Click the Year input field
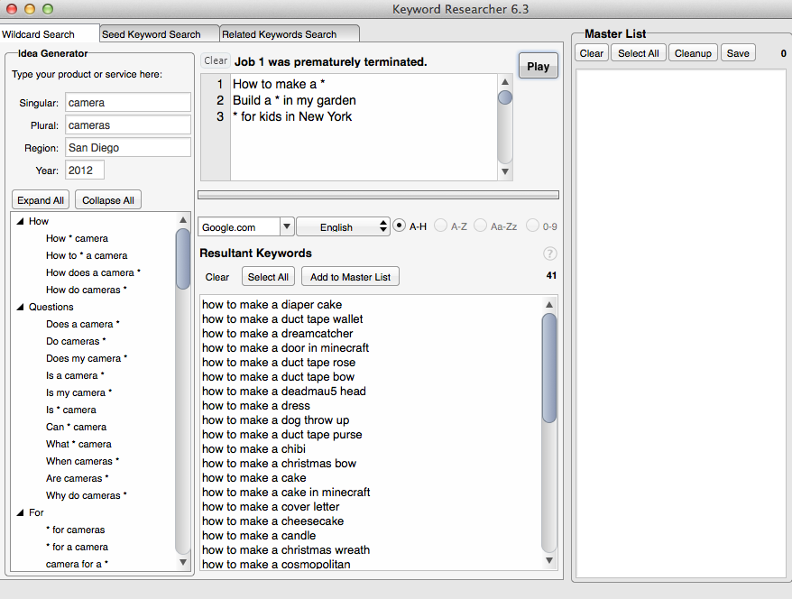792x599 pixels. coord(85,170)
